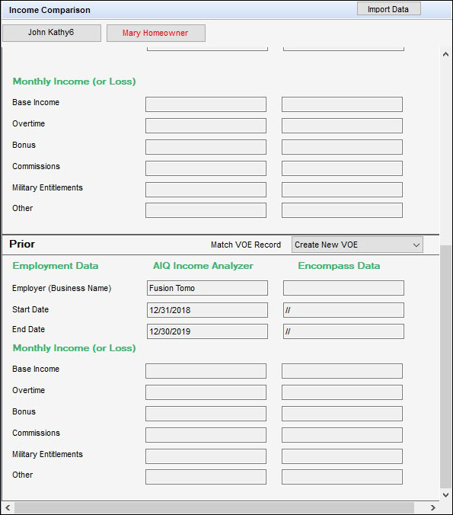453x515 pixels.
Task: Click the horizontal scrollbar track
Action: coord(214,508)
